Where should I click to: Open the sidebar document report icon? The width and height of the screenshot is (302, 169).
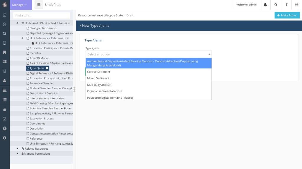(5, 119)
